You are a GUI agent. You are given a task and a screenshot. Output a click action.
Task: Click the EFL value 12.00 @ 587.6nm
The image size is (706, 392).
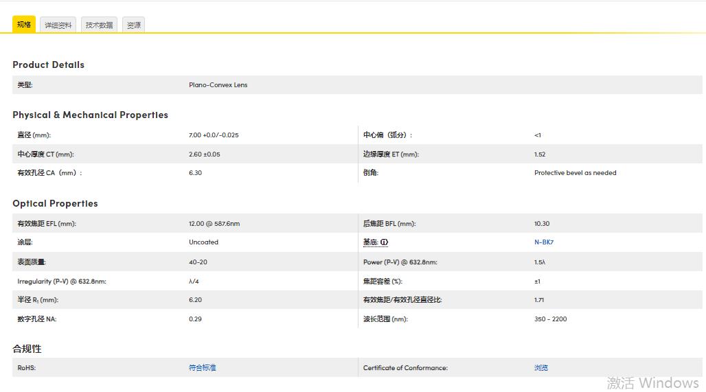click(x=214, y=224)
